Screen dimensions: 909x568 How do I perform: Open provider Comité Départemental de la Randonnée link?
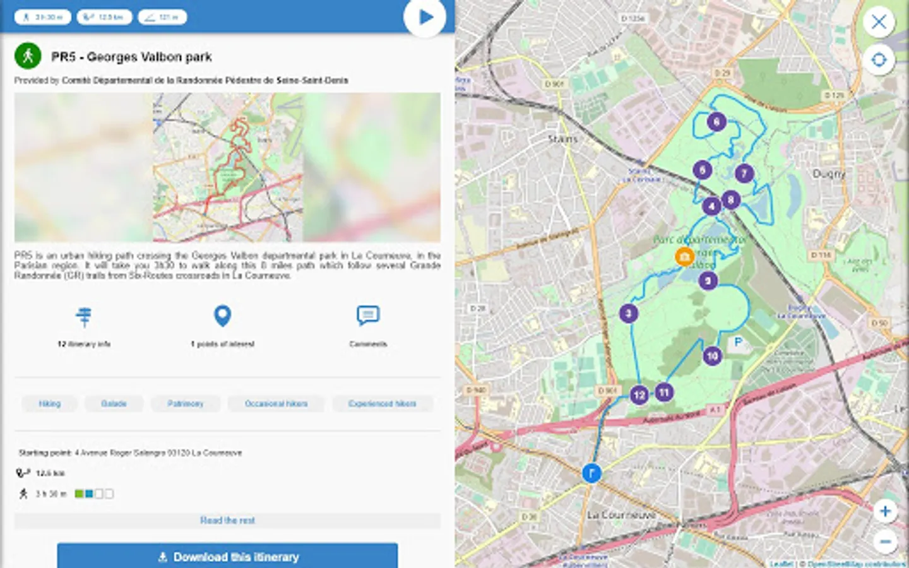(205, 80)
